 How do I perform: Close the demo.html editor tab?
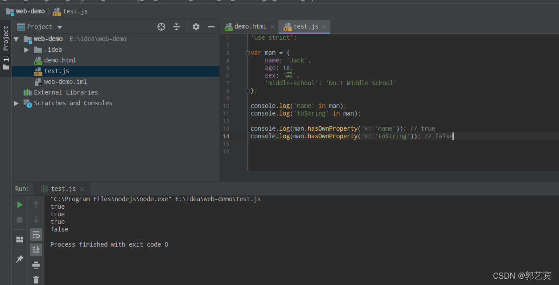272,27
